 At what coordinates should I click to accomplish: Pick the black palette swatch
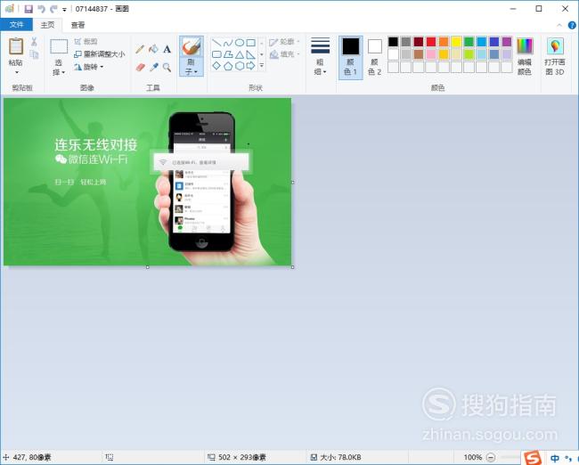pyautogui.click(x=393, y=42)
